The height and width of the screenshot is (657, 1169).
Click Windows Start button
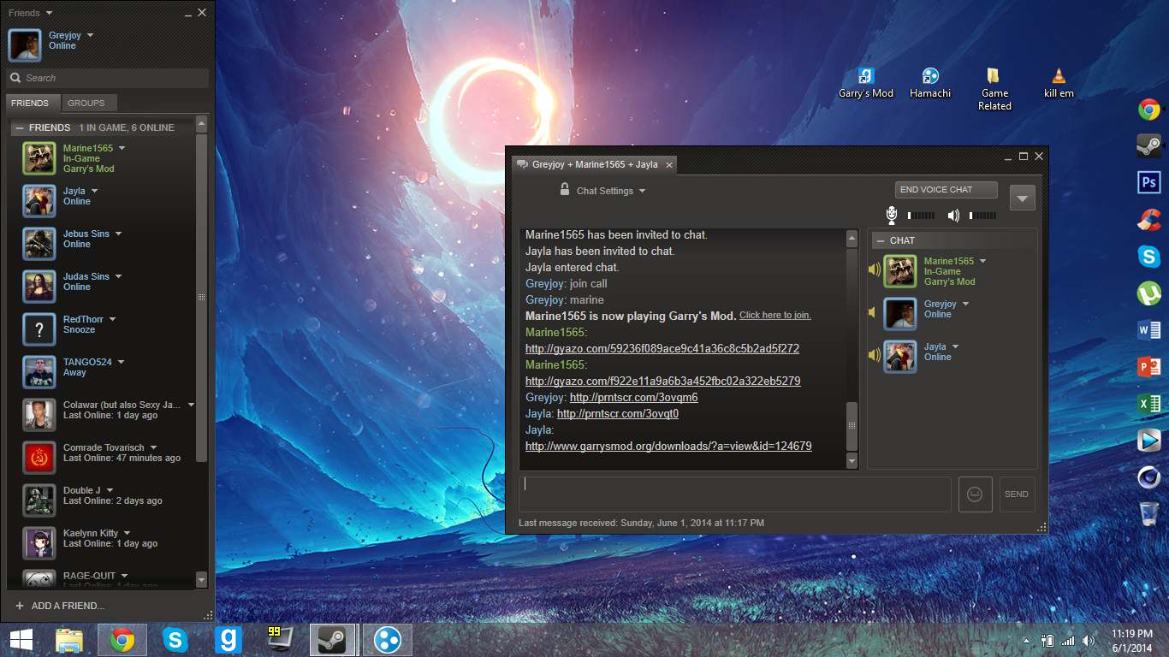coord(21,640)
